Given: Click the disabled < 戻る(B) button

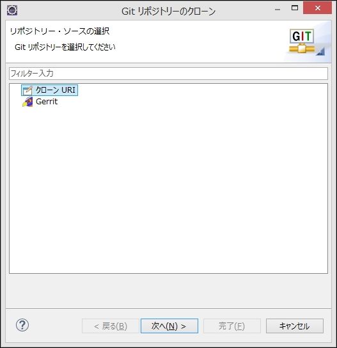Looking at the screenshot, I should (x=110, y=326).
